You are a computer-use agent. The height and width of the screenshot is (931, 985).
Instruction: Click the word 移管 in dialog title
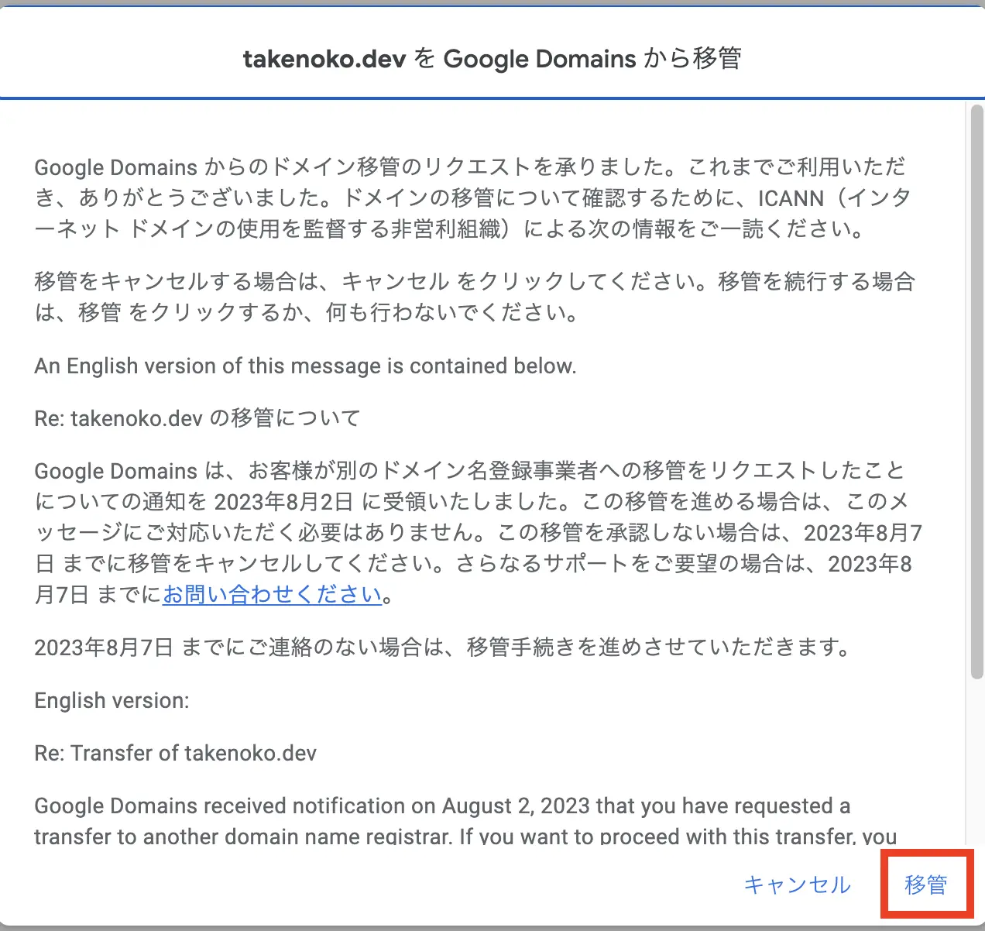click(717, 59)
